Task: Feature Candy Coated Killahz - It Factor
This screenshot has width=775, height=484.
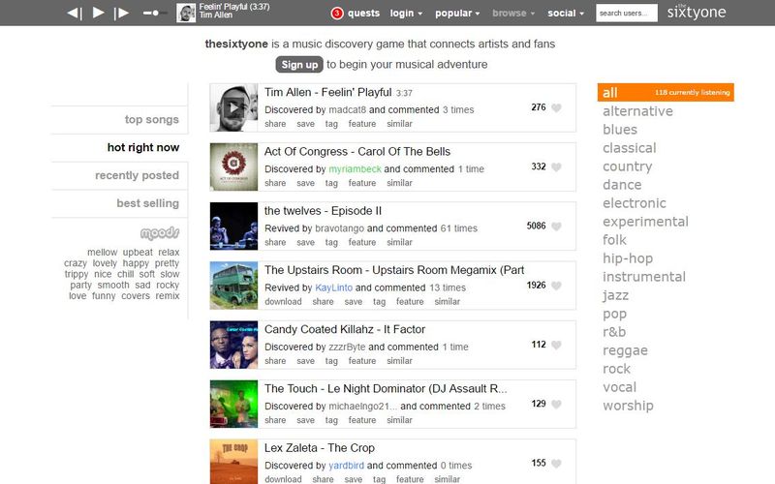Action: [x=361, y=361]
